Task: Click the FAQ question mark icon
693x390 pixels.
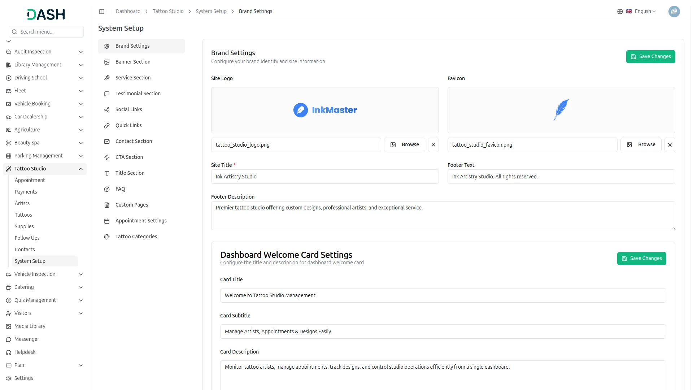Action: pyautogui.click(x=107, y=189)
